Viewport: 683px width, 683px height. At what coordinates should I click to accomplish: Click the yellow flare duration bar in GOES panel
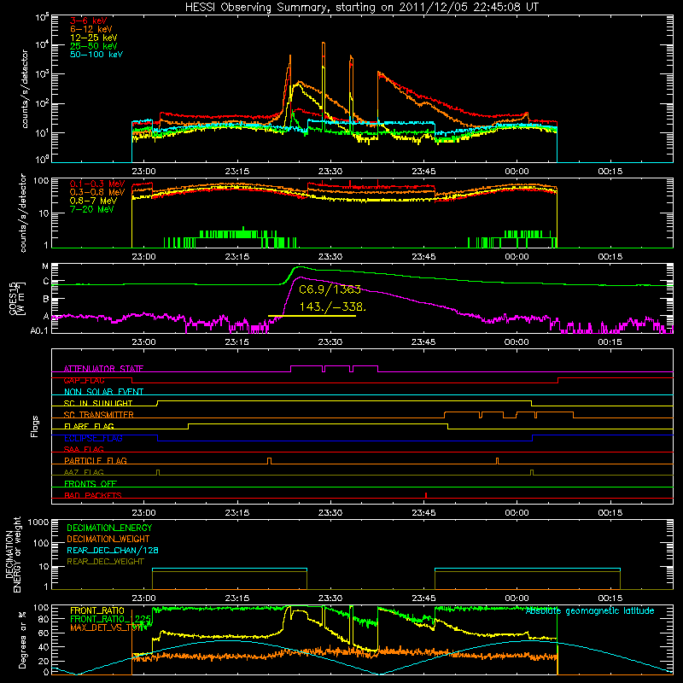(x=312, y=316)
